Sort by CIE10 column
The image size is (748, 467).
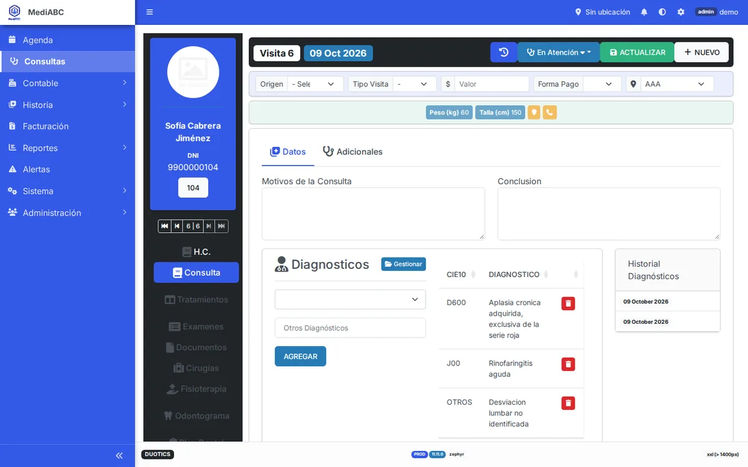(461, 275)
